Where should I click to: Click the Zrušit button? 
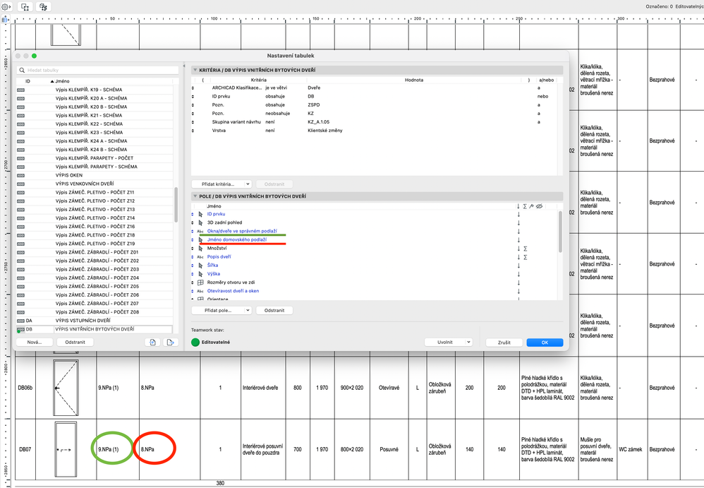tap(504, 343)
